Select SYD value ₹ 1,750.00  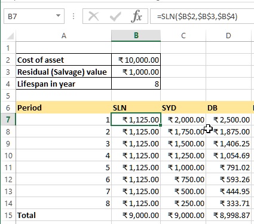(183, 131)
